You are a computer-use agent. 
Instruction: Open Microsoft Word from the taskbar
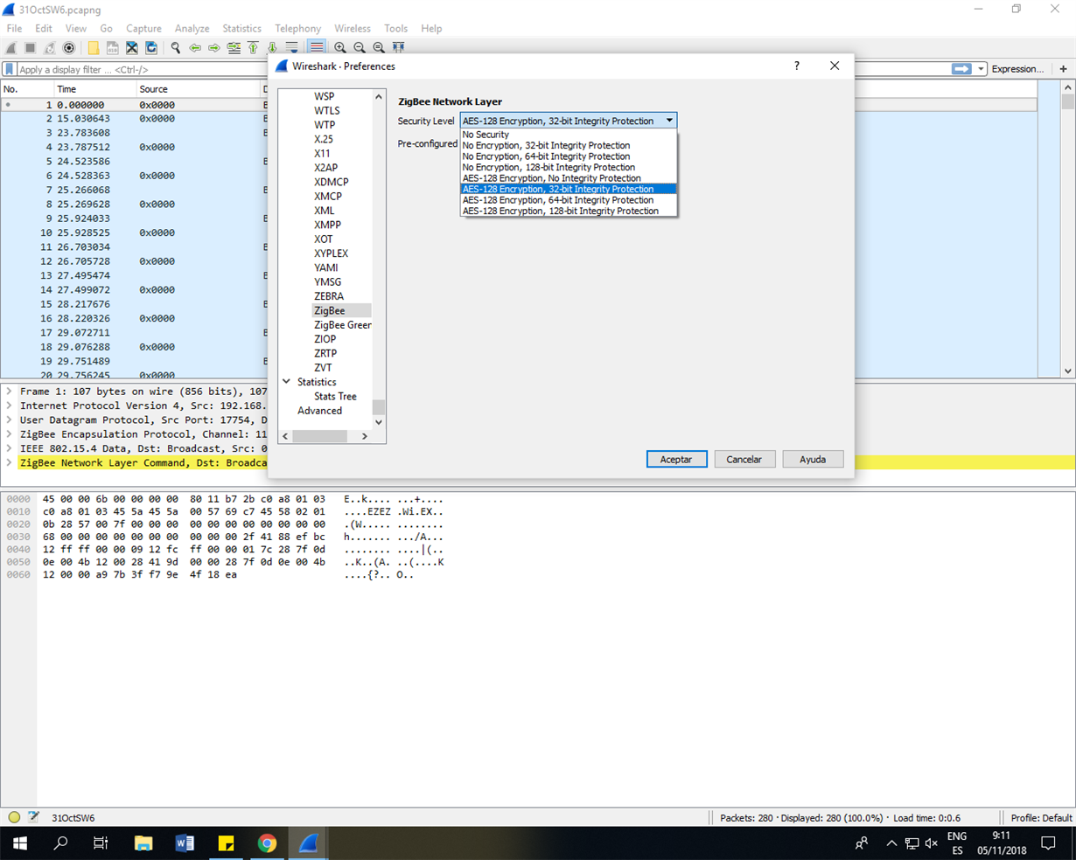click(x=185, y=843)
